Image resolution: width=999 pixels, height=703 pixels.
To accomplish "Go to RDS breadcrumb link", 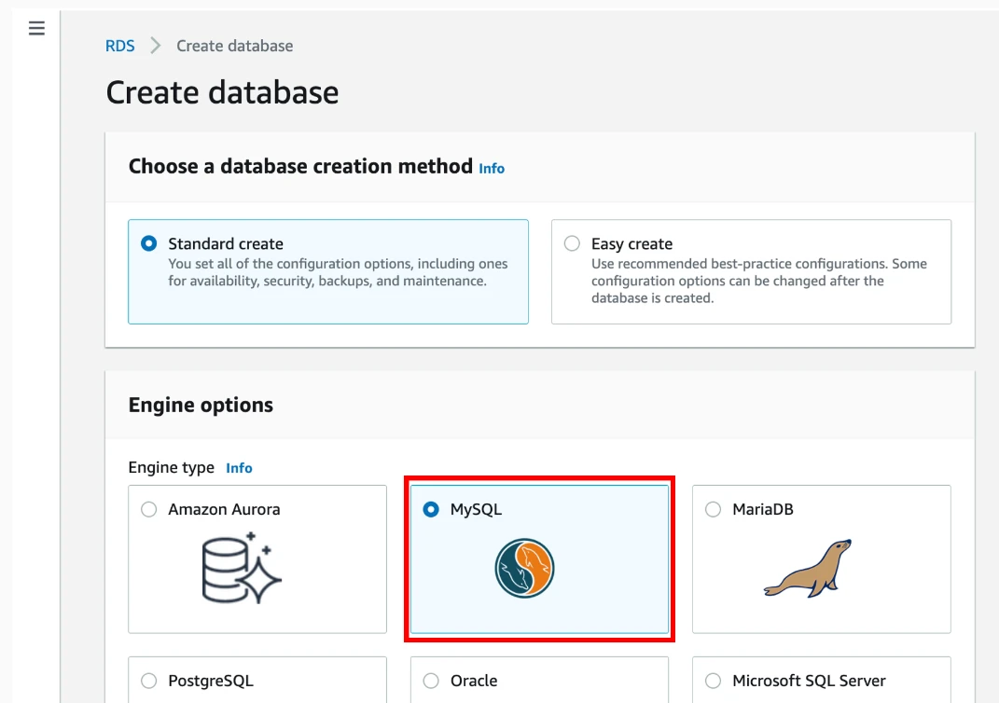I will click(x=119, y=46).
